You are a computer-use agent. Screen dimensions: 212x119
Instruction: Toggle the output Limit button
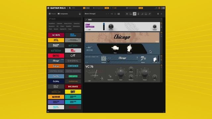(140, 8)
